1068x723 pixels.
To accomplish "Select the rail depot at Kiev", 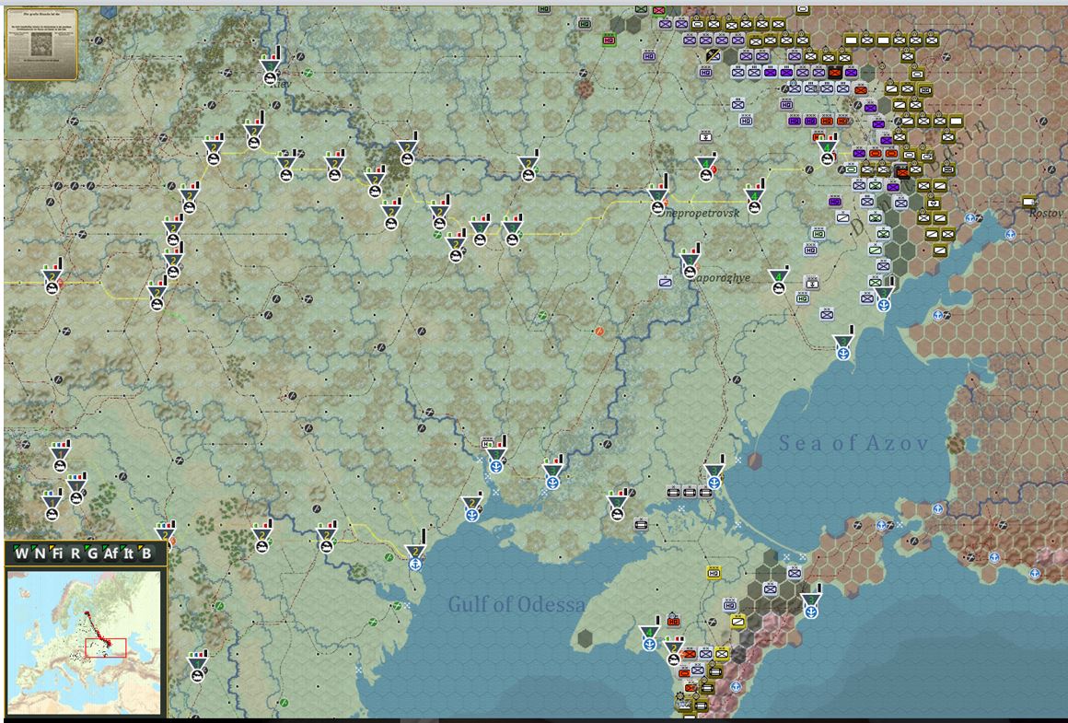I will coord(271,69).
